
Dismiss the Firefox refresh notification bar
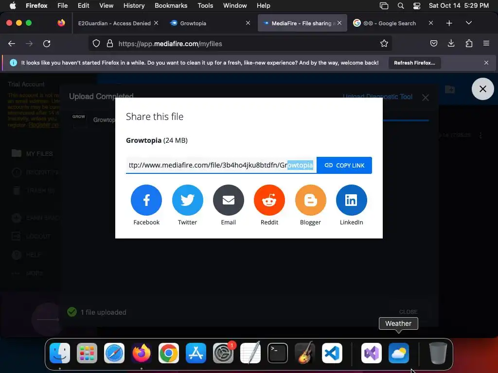tap(486, 63)
